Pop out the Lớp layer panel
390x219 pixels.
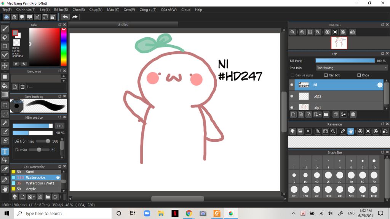click(x=382, y=53)
